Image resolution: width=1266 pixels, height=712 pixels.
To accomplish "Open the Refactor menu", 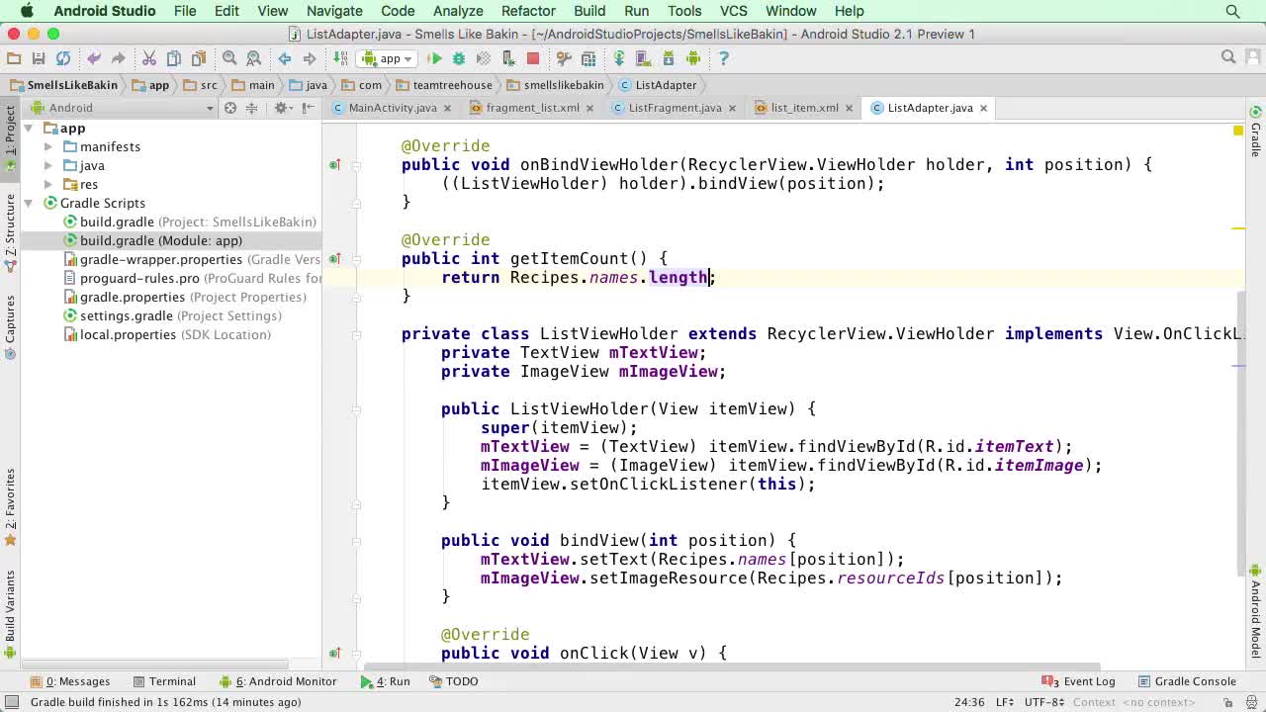I will click(528, 11).
